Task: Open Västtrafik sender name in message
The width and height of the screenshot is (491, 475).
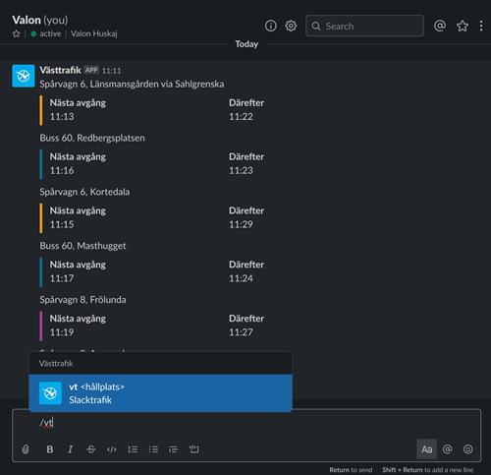Action: coord(60,70)
